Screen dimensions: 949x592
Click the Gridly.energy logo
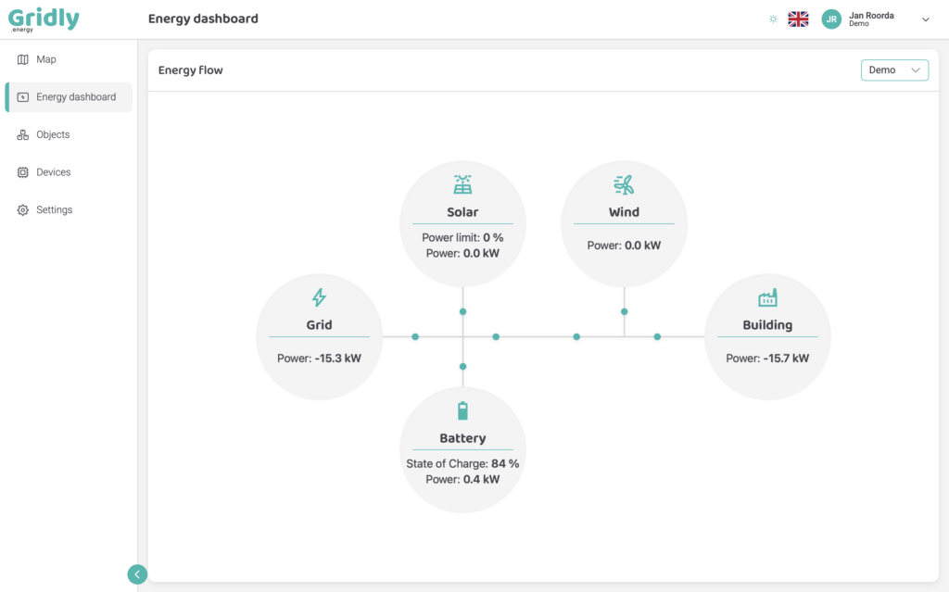[x=44, y=19]
